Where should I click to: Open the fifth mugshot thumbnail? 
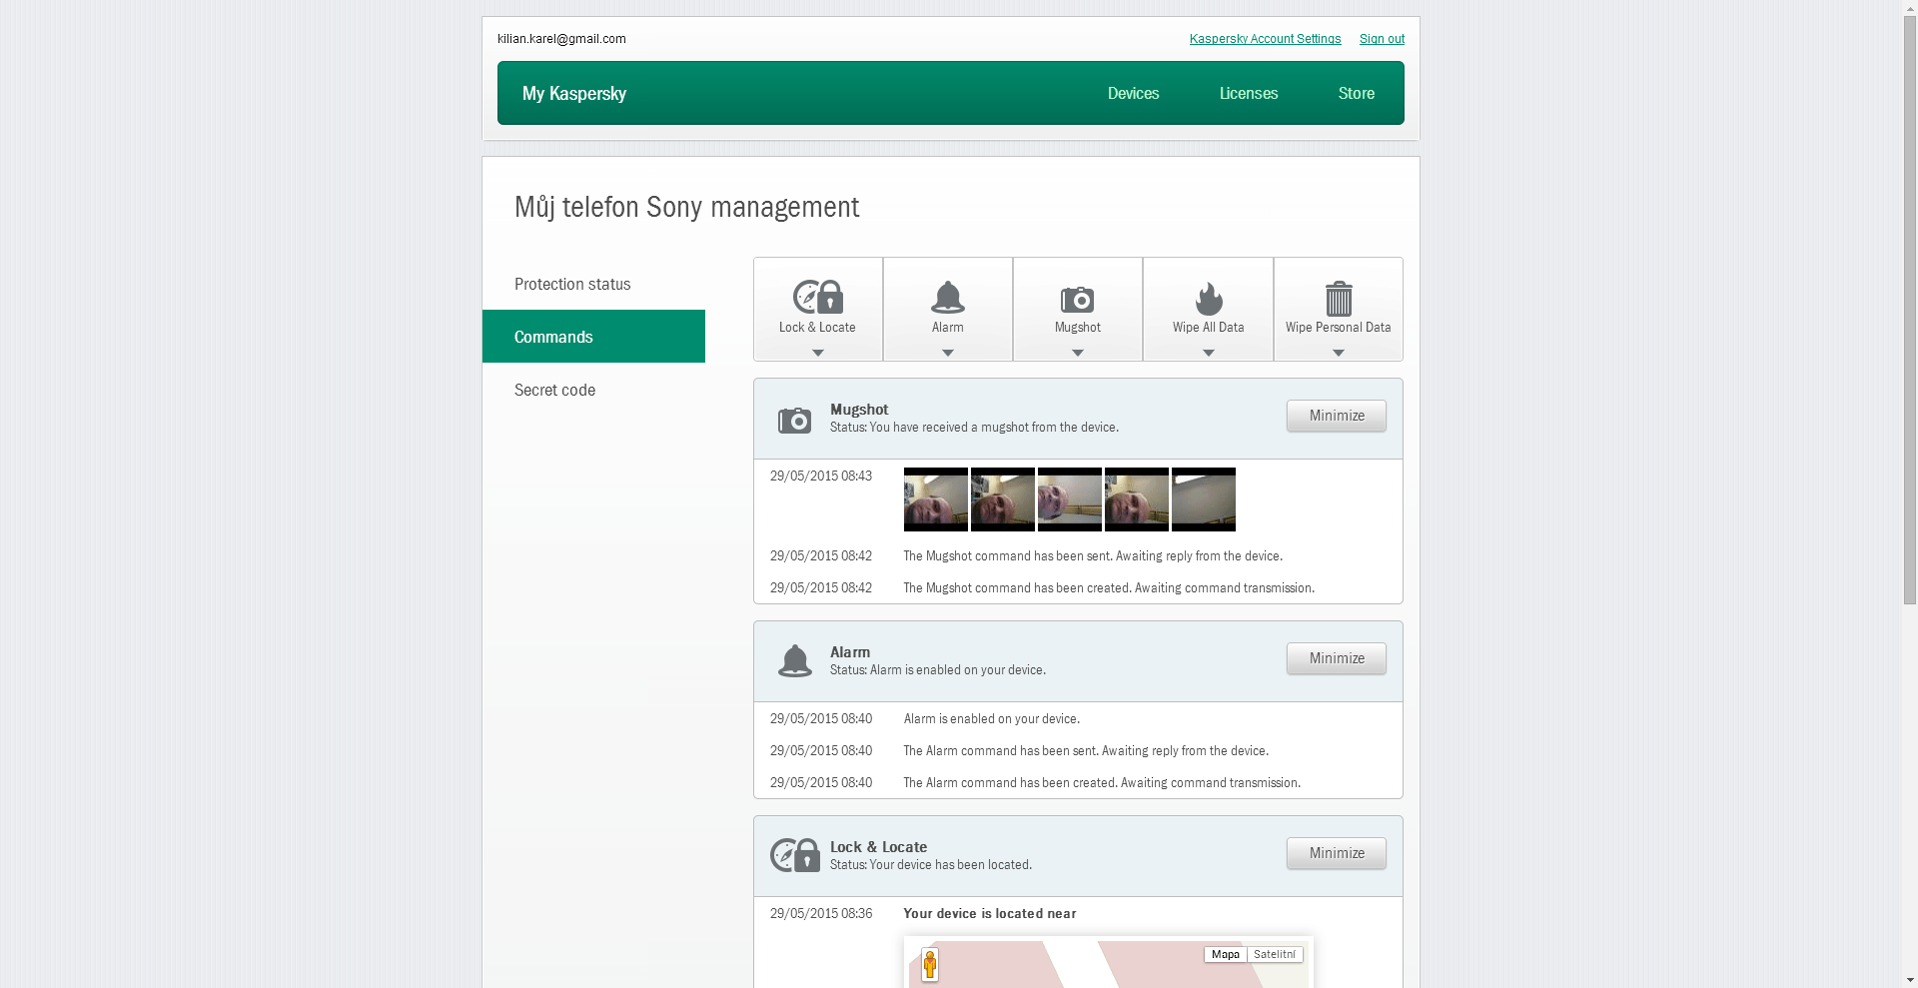(1204, 499)
